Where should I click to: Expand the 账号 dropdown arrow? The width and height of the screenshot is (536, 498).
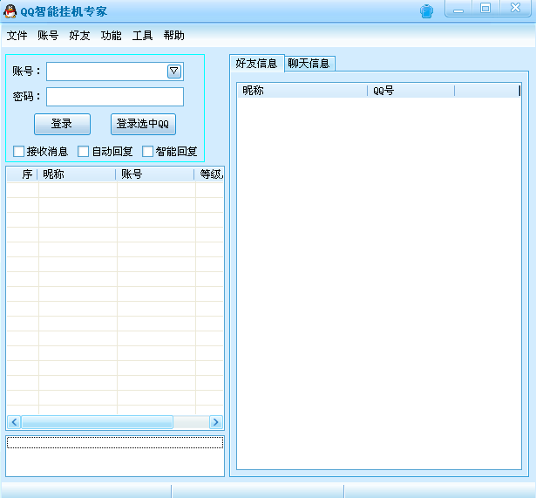174,72
